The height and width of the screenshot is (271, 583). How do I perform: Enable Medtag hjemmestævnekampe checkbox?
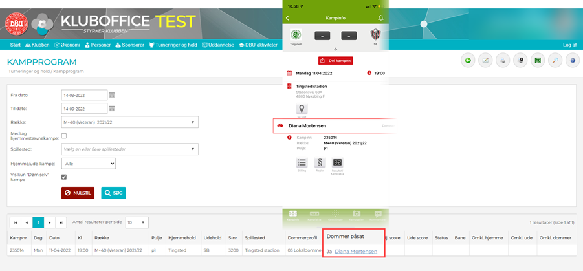click(x=64, y=136)
